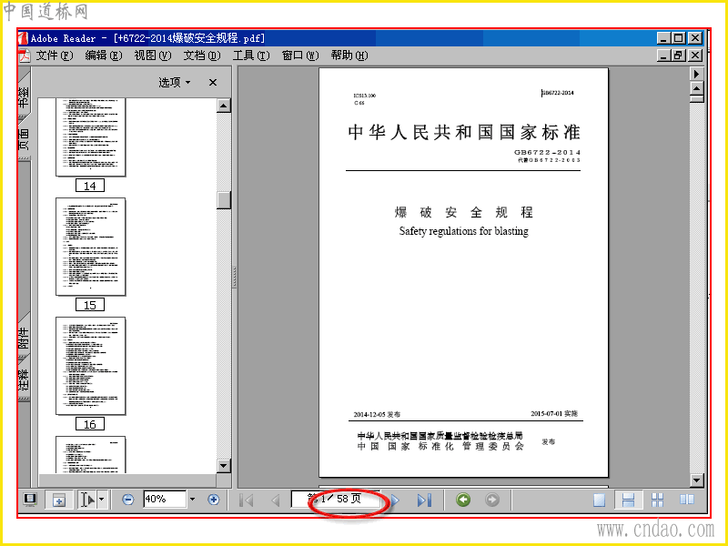
Task: Open the zoom percentage dropdown arrow
Action: click(x=192, y=500)
